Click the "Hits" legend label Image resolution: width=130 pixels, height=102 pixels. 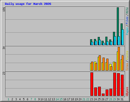(x=127, y=10)
